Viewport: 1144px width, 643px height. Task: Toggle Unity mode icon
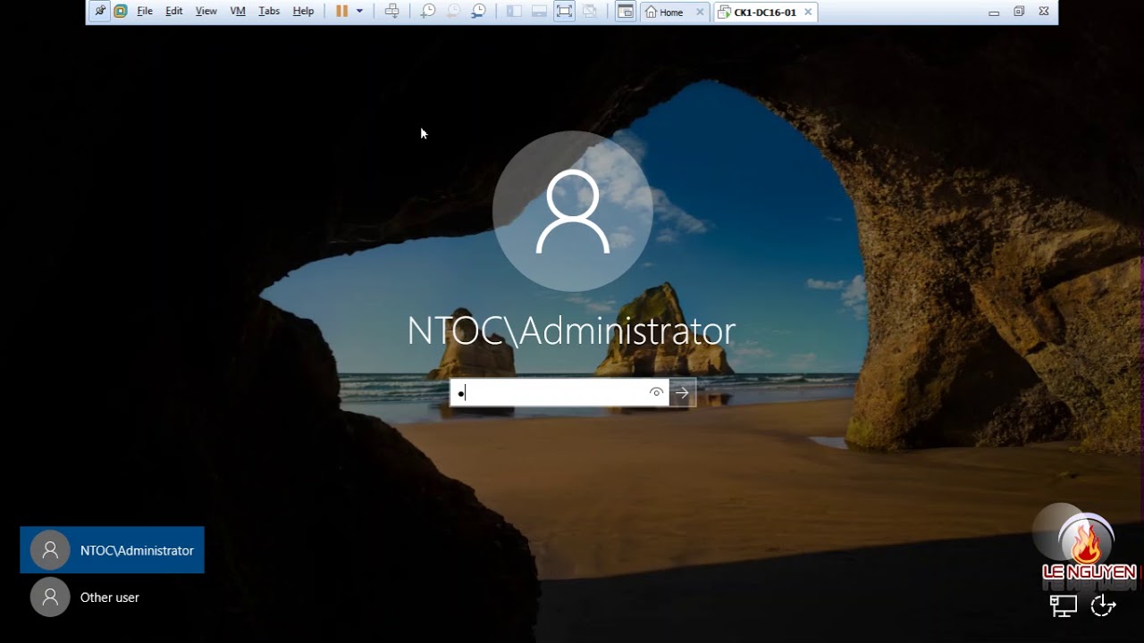coord(589,12)
